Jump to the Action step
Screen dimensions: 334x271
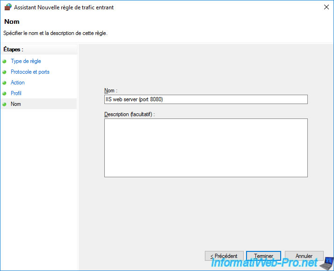(18, 83)
